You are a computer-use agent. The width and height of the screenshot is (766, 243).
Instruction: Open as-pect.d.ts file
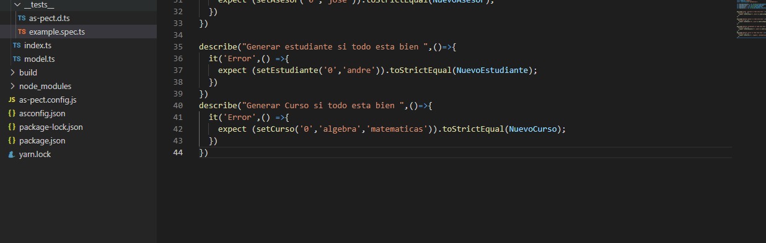coord(49,18)
